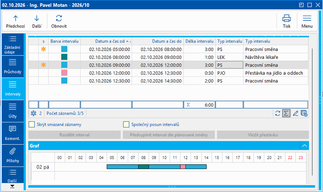Open the Účty sidebar tab
This screenshot has height=192, width=323.
click(13, 111)
